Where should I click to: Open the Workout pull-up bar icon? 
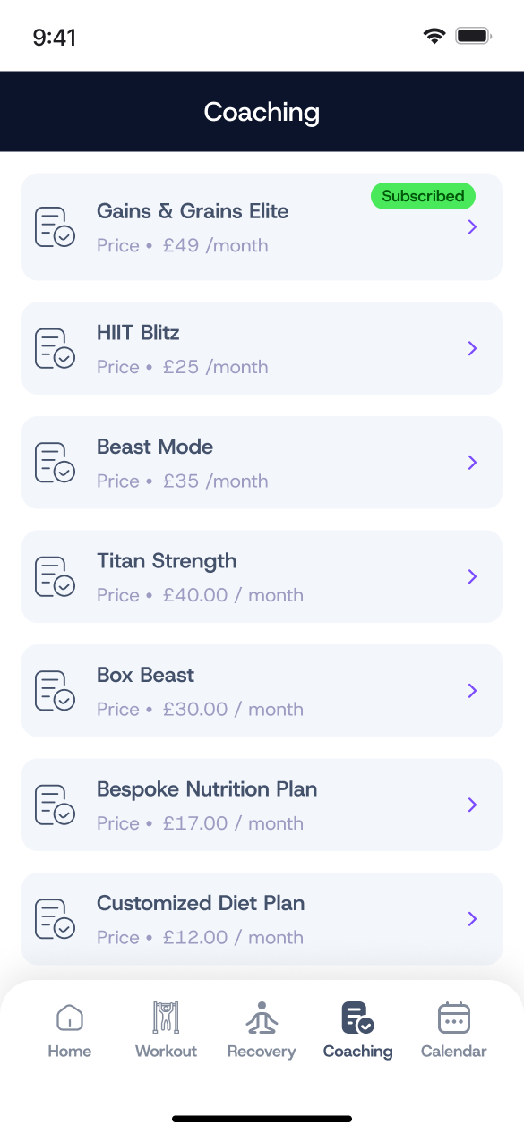pos(166,1018)
